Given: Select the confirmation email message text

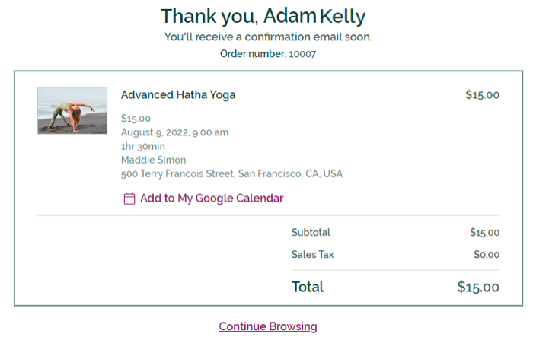Looking at the screenshot, I should tap(268, 37).
